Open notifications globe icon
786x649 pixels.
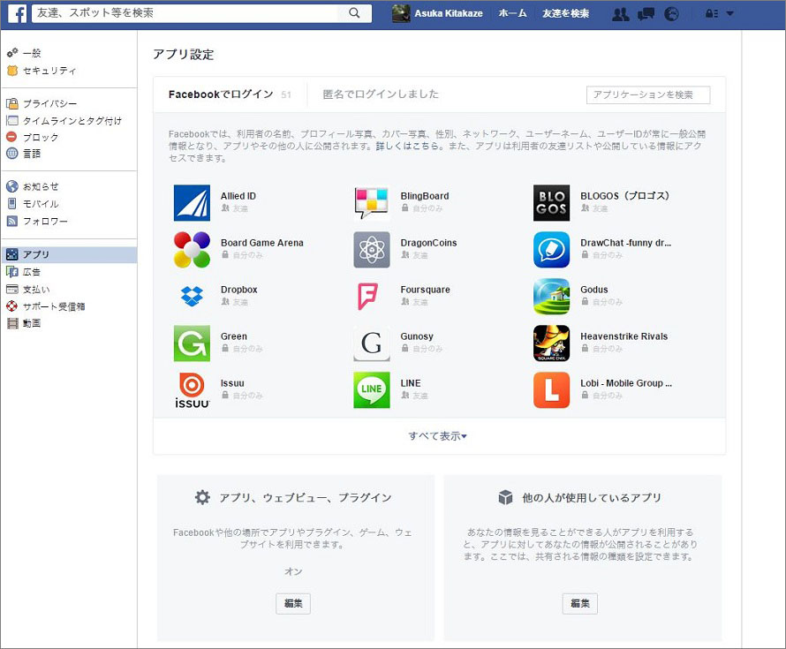[671, 14]
